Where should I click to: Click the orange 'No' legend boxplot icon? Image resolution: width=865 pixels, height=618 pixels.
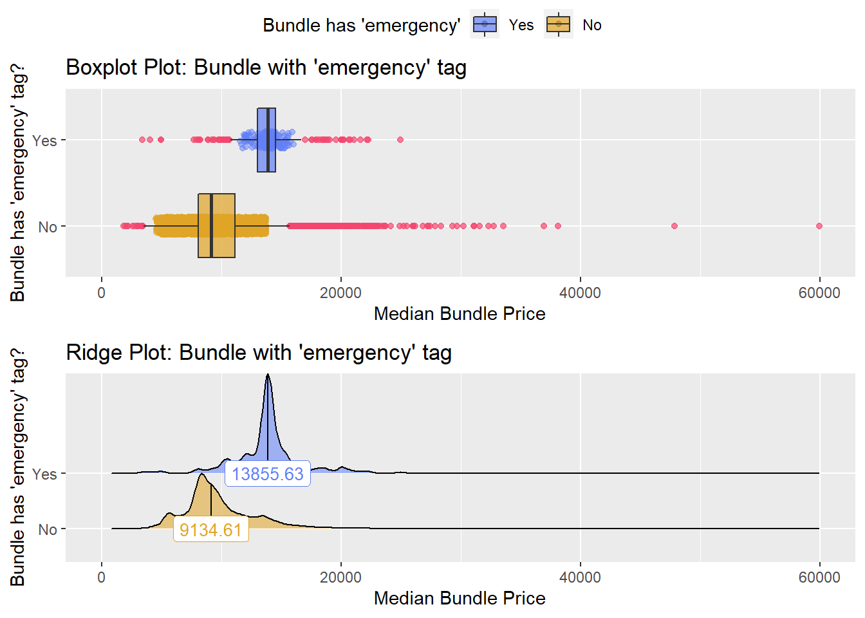(559, 24)
